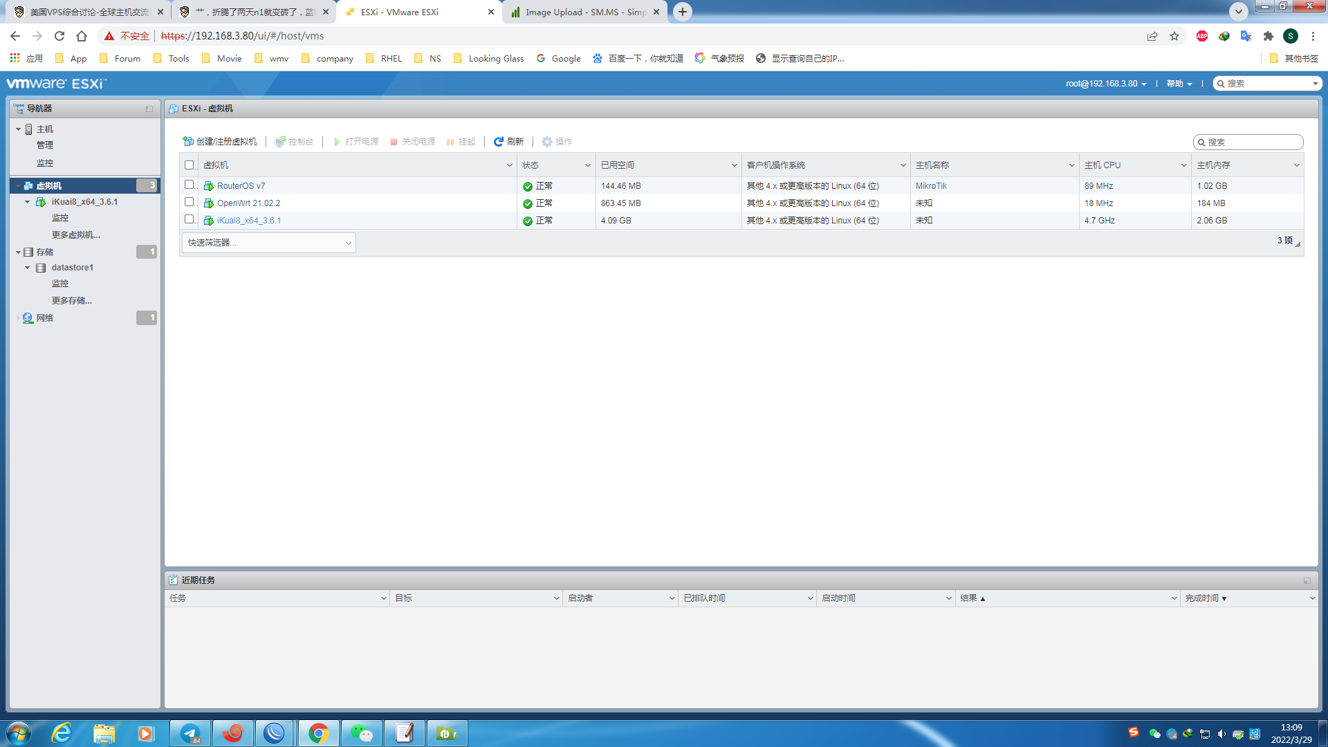Collapse the datastore1 tree node
Image resolution: width=1328 pixels, height=747 pixels.
(x=27, y=268)
